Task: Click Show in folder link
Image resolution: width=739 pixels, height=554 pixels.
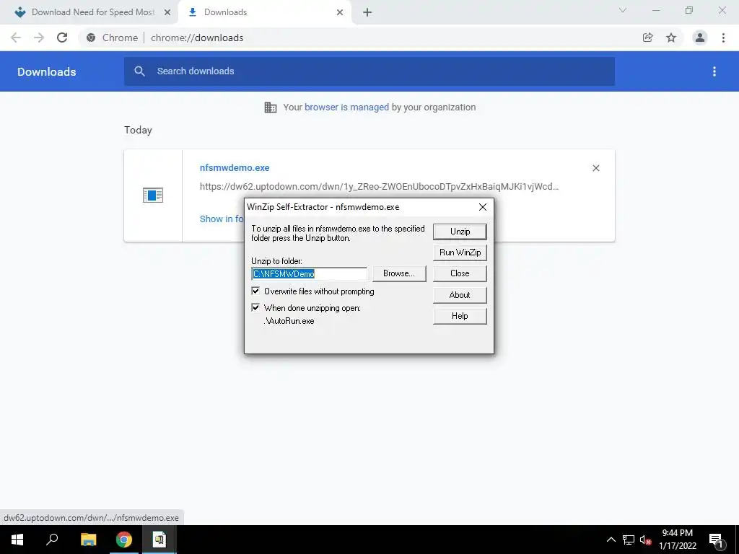Action: point(222,219)
